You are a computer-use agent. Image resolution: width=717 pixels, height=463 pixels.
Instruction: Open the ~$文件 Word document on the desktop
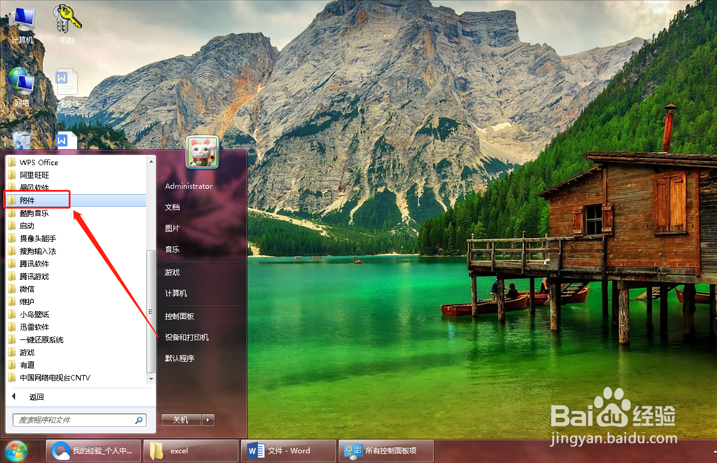[67, 88]
